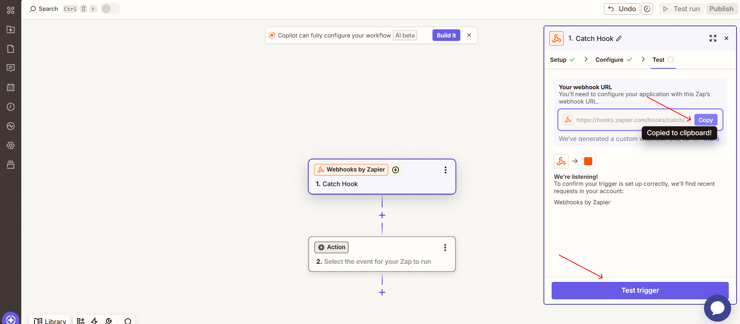This screenshot has width=740, height=324.
Task: Click pencil icon to rename Catch Hook
Action: click(619, 39)
